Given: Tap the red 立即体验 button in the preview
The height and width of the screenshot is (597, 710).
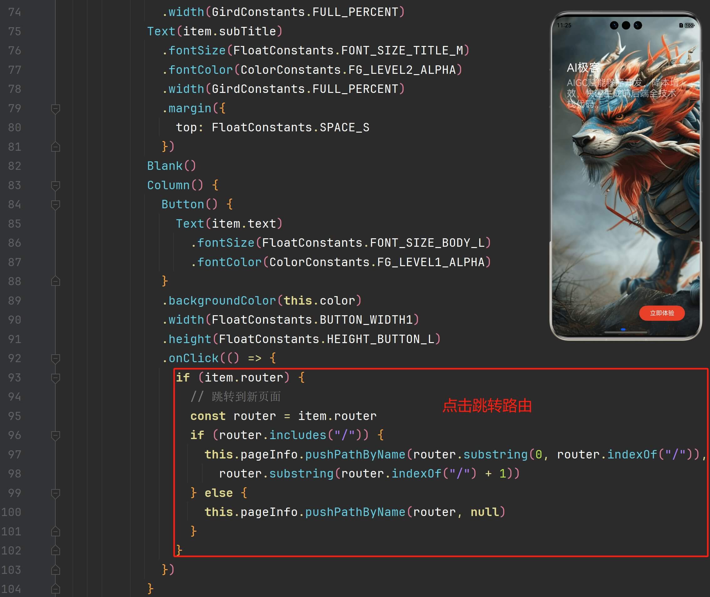Looking at the screenshot, I should click(x=662, y=313).
